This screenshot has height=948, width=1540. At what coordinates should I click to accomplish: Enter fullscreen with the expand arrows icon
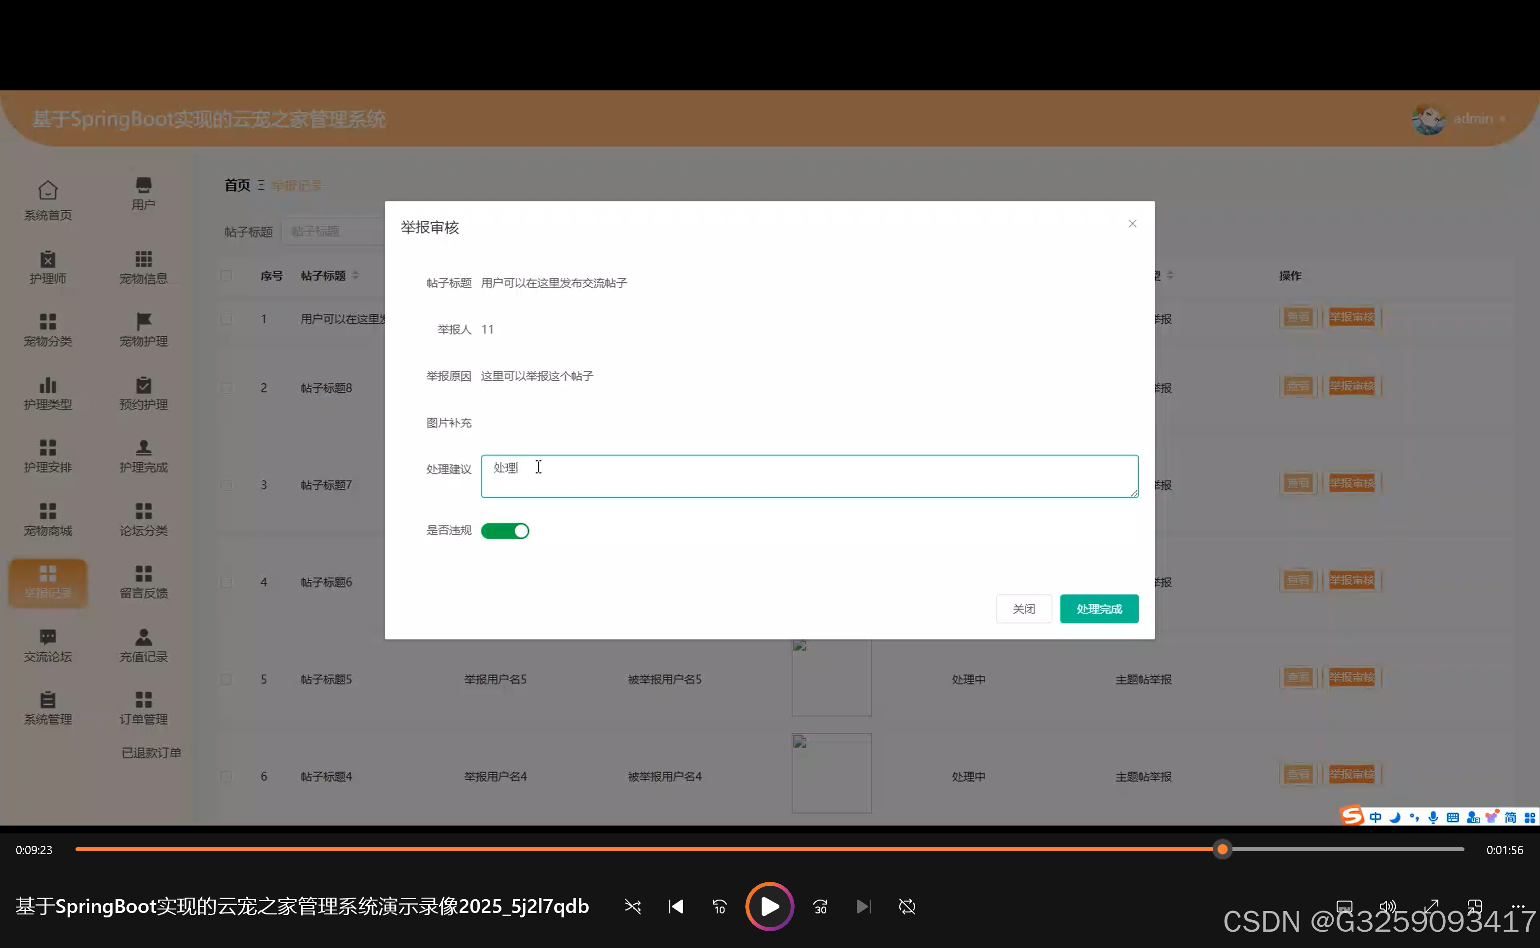[x=1431, y=907]
